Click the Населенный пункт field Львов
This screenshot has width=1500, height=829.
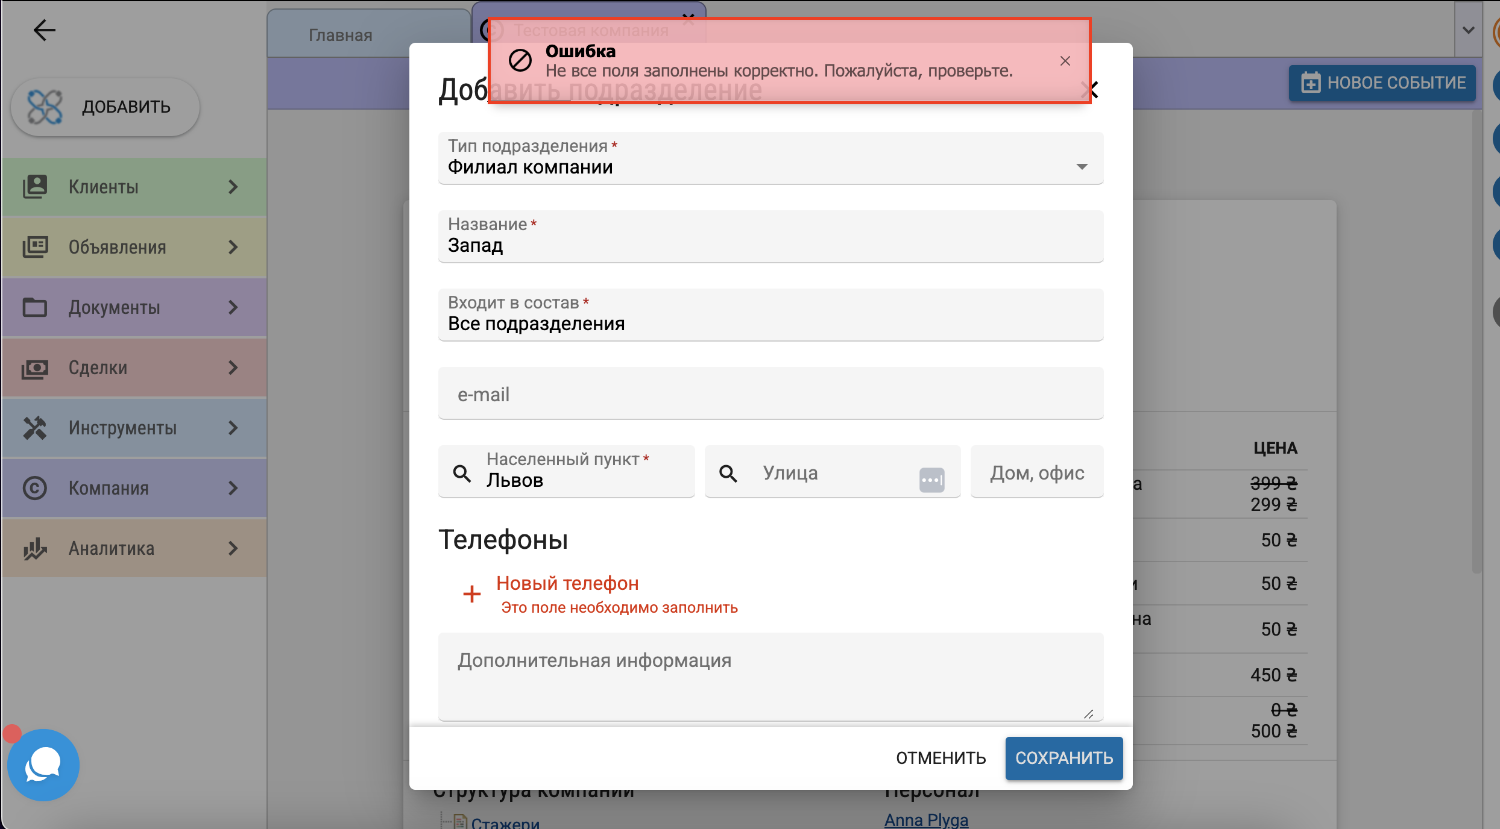click(x=567, y=472)
